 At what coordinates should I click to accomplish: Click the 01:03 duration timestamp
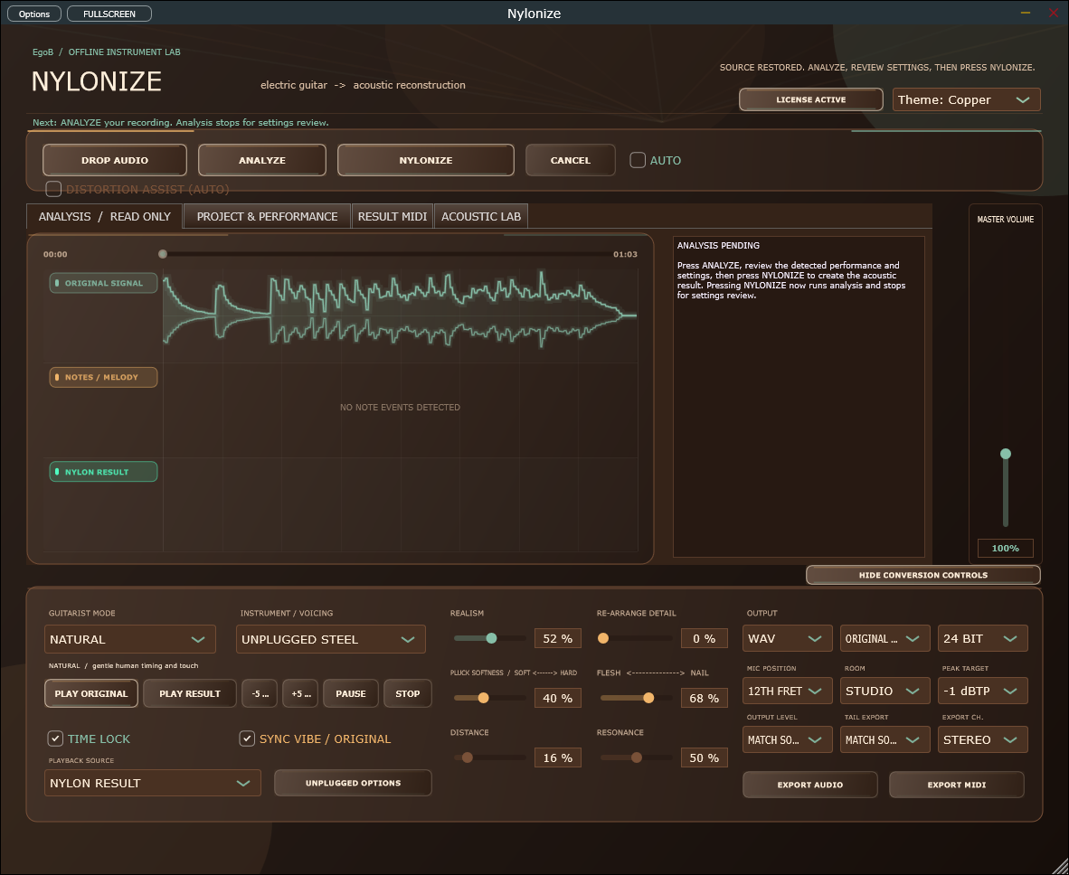(625, 254)
